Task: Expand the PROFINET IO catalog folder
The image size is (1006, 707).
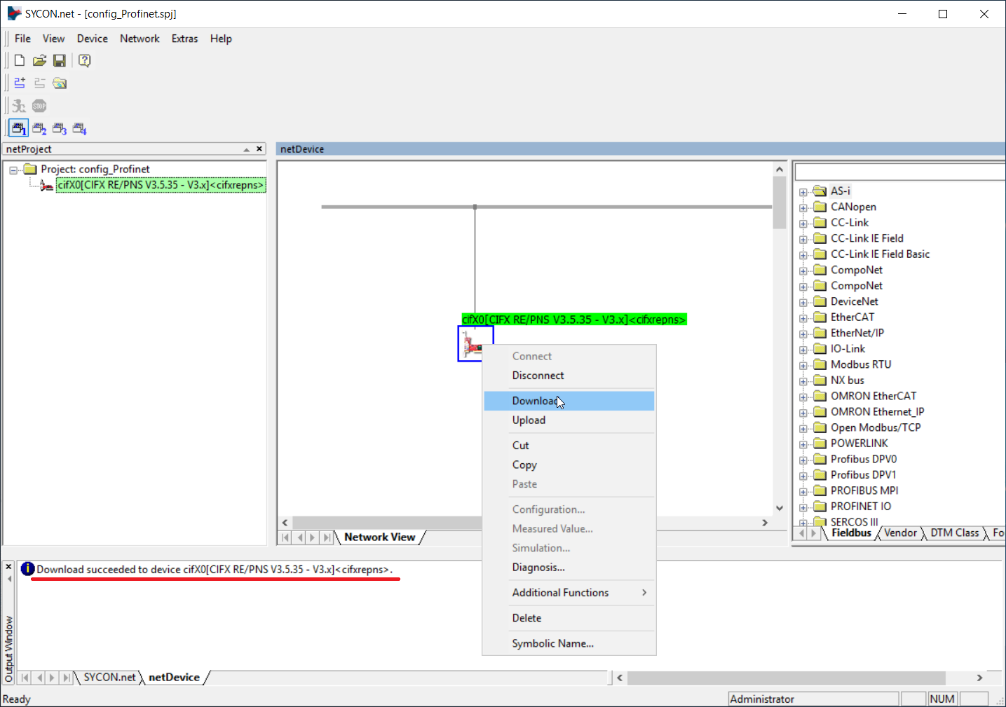Action: tap(803, 507)
